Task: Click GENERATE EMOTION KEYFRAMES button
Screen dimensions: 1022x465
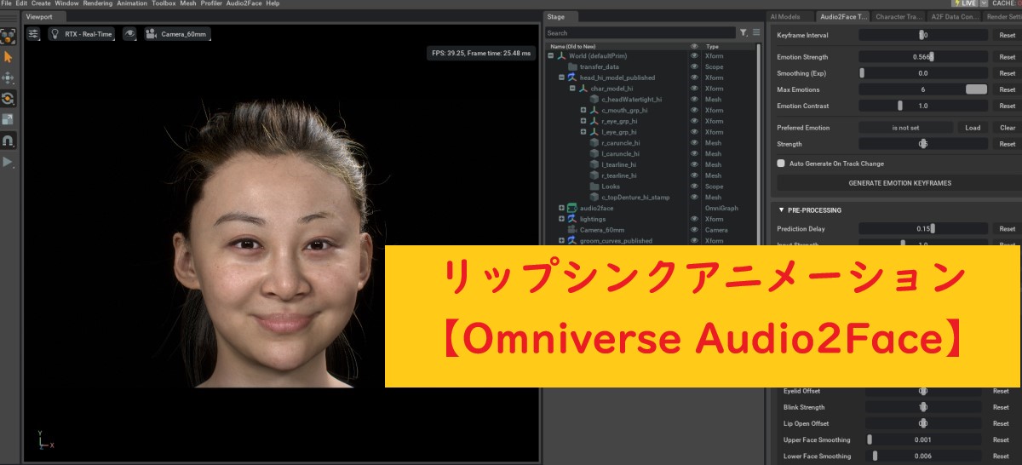Action: (899, 183)
